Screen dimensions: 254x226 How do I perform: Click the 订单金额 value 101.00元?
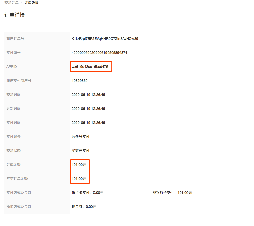(79, 165)
